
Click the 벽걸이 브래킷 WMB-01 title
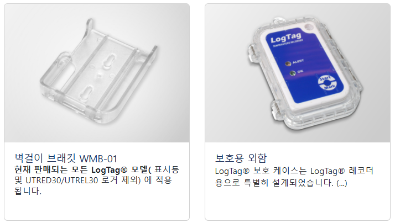66,158
